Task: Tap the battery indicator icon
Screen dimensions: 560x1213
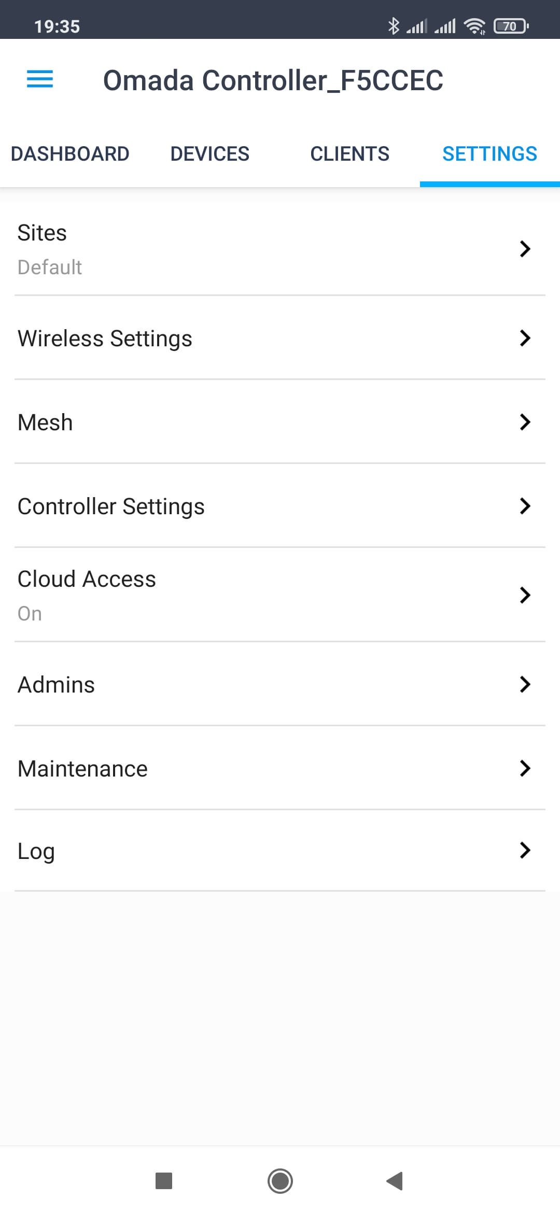Action: pyautogui.click(x=511, y=25)
